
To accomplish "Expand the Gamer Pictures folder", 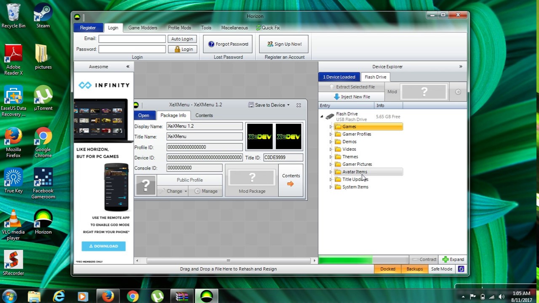I will tap(331, 165).
